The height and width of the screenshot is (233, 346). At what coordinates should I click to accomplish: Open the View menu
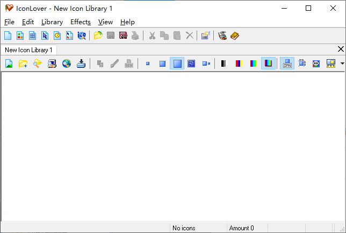point(105,22)
